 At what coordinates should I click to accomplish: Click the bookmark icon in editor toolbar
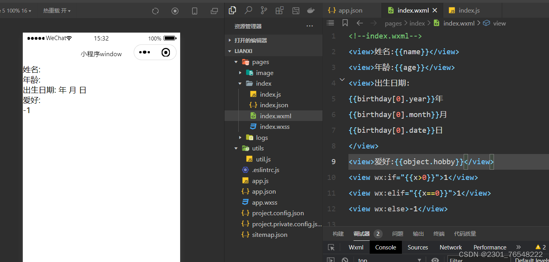pos(345,23)
